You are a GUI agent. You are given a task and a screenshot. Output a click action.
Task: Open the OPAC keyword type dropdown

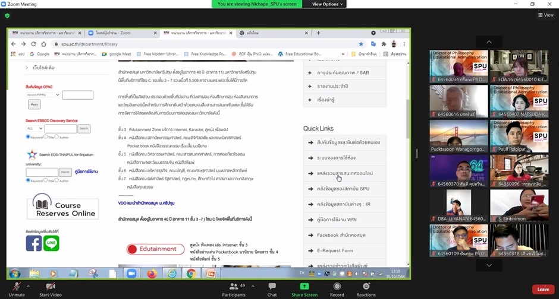[42, 95]
